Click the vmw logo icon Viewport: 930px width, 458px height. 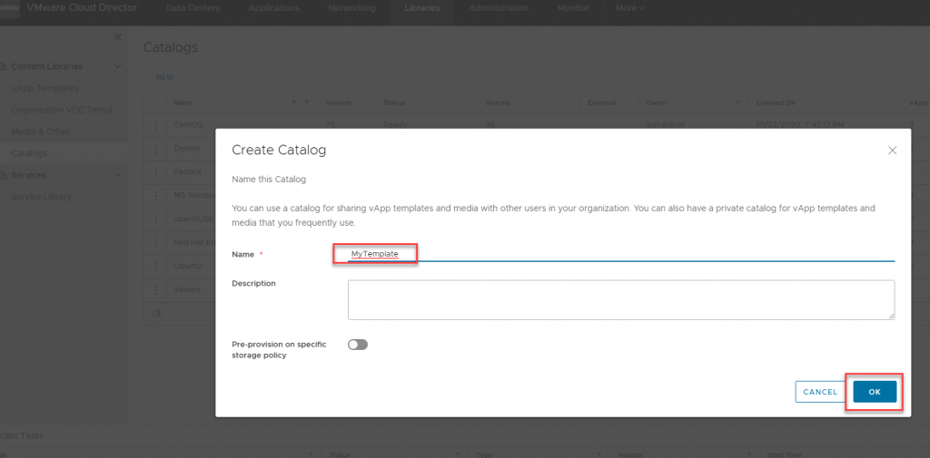coord(9,8)
